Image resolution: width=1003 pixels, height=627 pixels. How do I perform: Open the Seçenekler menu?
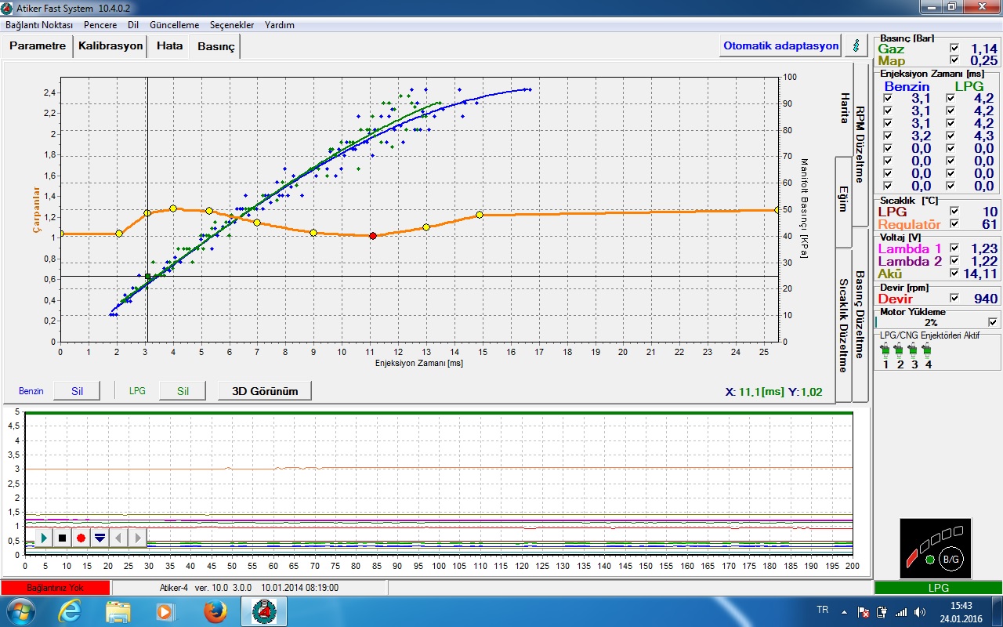pos(232,25)
